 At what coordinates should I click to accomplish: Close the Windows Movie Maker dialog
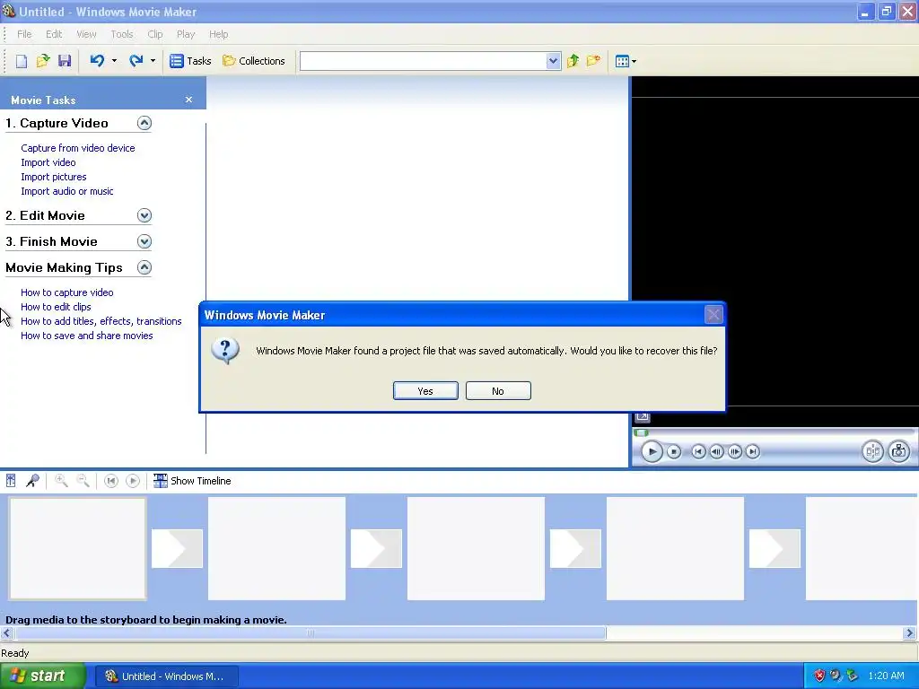713,315
